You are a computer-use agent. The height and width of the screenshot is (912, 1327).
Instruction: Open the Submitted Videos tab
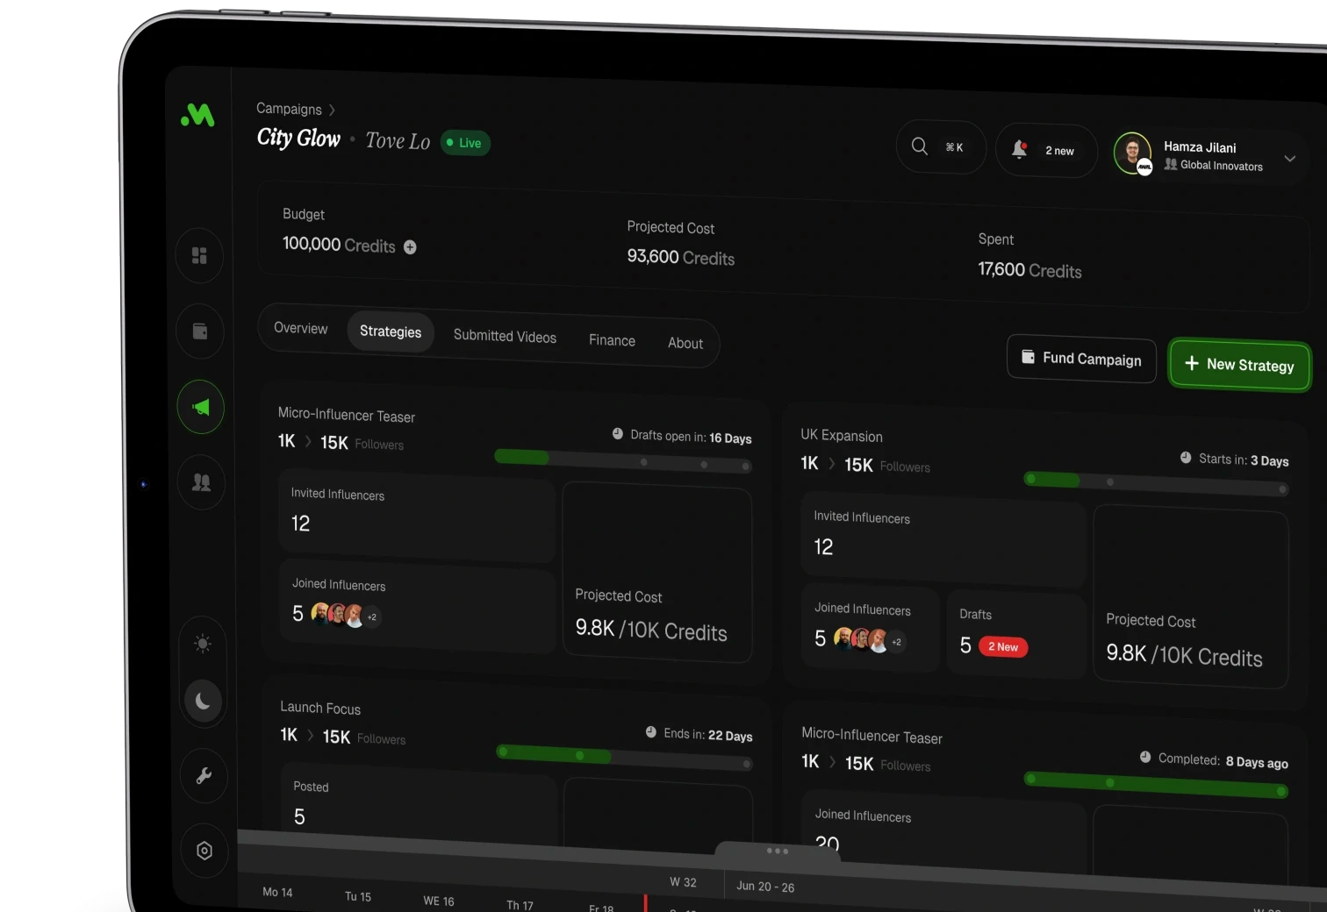(505, 336)
